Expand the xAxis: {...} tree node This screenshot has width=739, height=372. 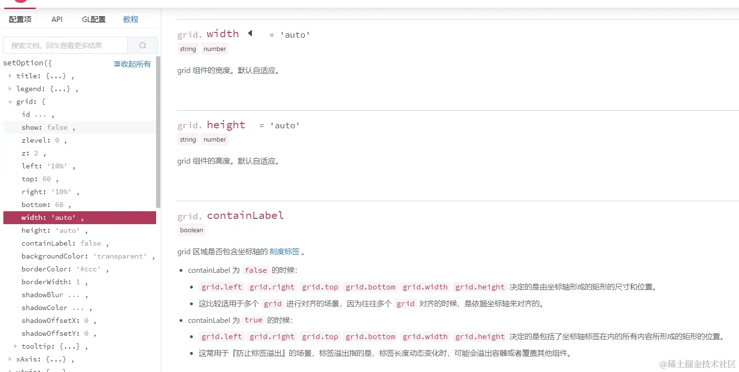click(x=10, y=359)
